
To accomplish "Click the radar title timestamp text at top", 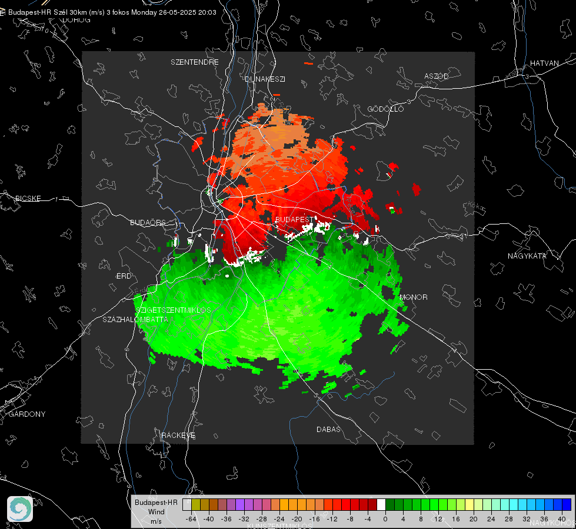I will tap(112, 12).
